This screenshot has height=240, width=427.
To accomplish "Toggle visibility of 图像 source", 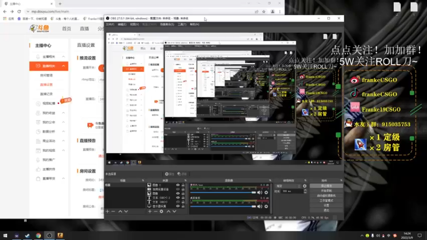I will pos(178,194).
